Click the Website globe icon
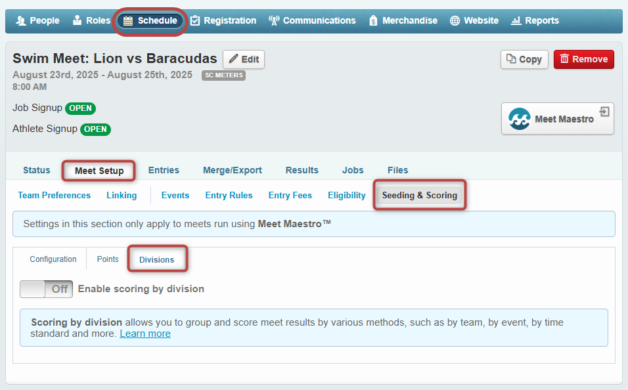This screenshot has height=390, width=628. [455, 21]
